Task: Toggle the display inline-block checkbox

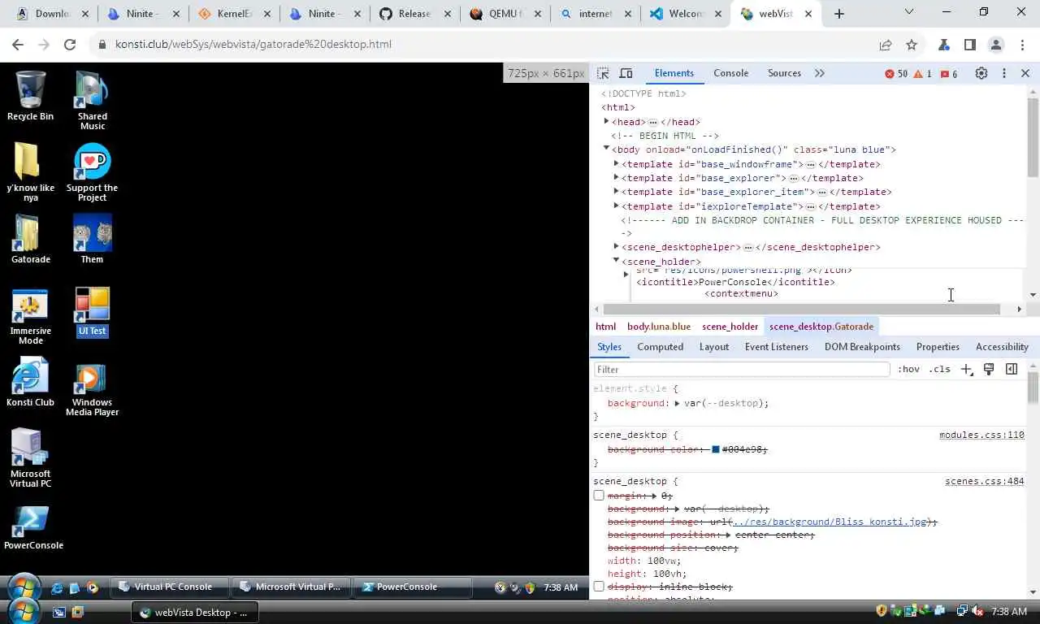Action: point(599,587)
